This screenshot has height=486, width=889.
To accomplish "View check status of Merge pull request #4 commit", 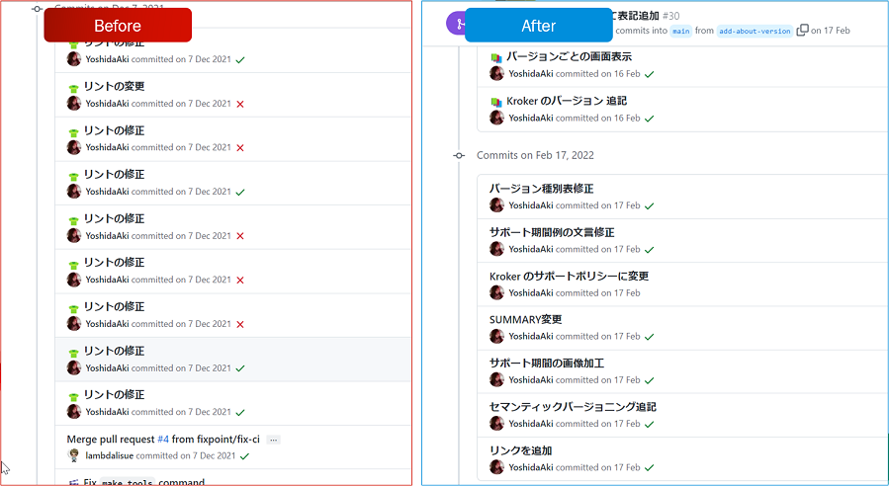I will (244, 456).
